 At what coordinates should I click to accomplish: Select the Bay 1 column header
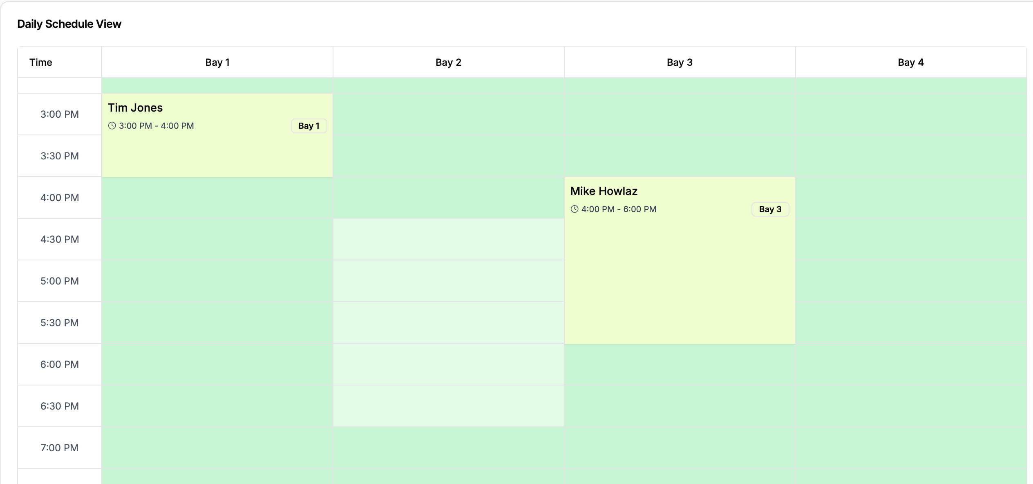click(x=217, y=63)
